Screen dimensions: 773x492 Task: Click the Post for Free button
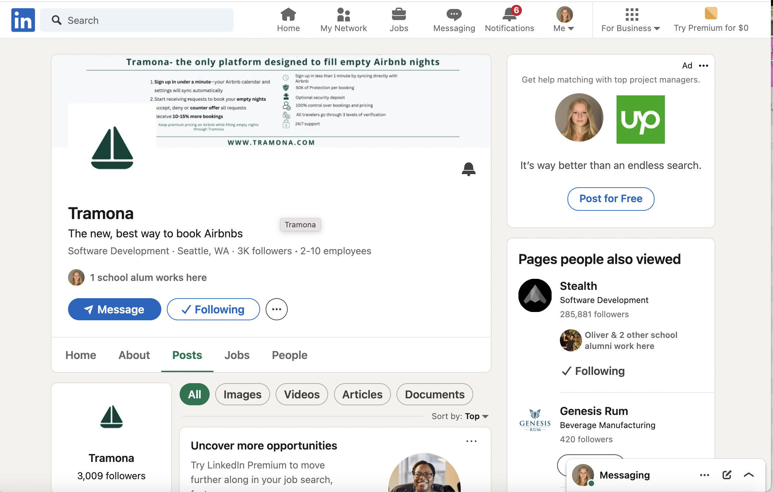click(x=611, y=199)
